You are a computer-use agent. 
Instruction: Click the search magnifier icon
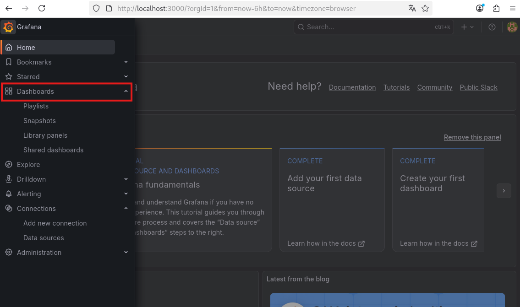pos(301,27)
